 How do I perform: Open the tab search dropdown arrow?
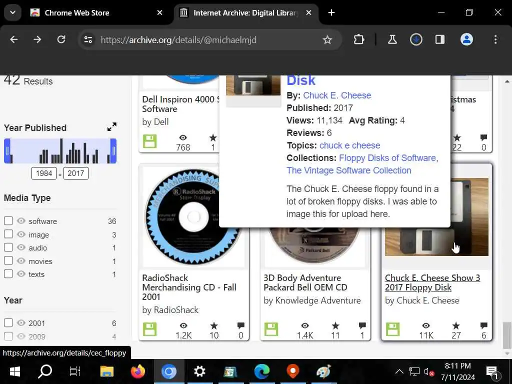tap(12, 12)
